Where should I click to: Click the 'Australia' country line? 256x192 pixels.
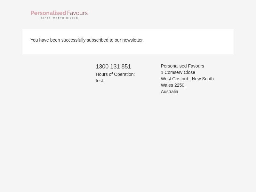[170, 92]
